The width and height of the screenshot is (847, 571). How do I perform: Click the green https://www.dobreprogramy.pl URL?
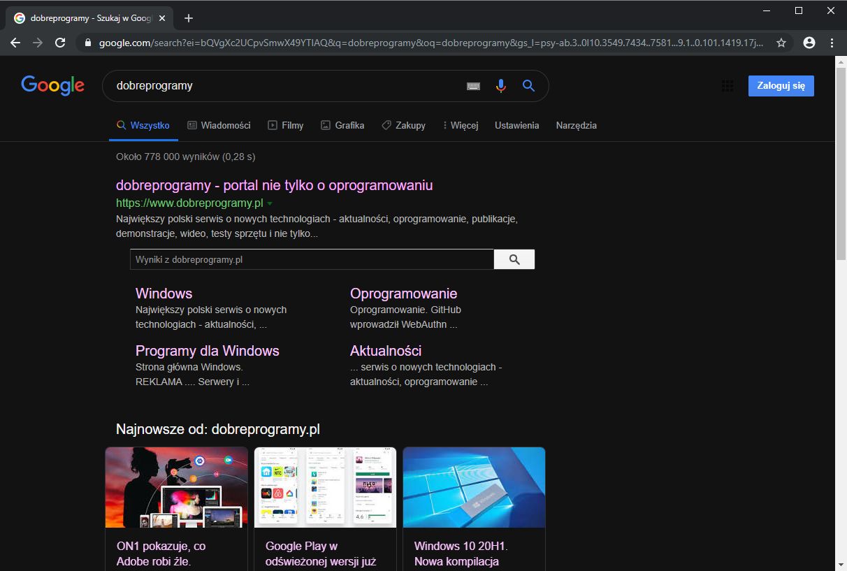click(189, 203)
